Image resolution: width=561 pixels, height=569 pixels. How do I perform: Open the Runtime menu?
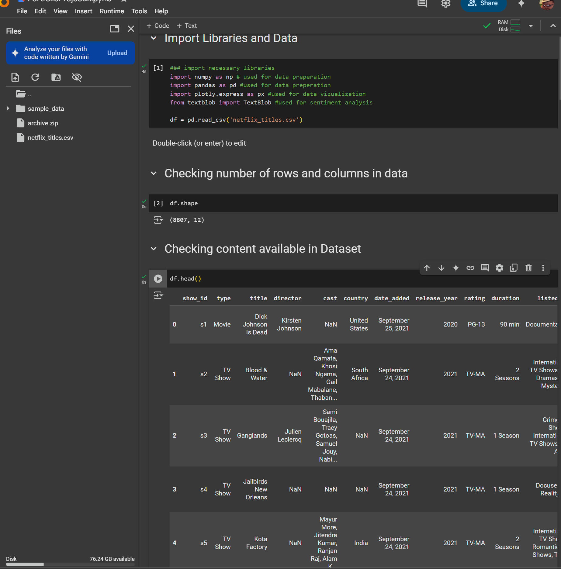point(112,11)
